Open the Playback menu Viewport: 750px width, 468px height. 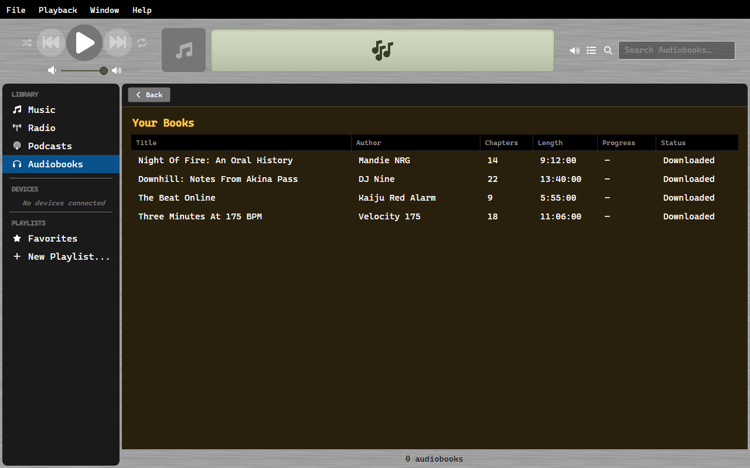point(58,10)
